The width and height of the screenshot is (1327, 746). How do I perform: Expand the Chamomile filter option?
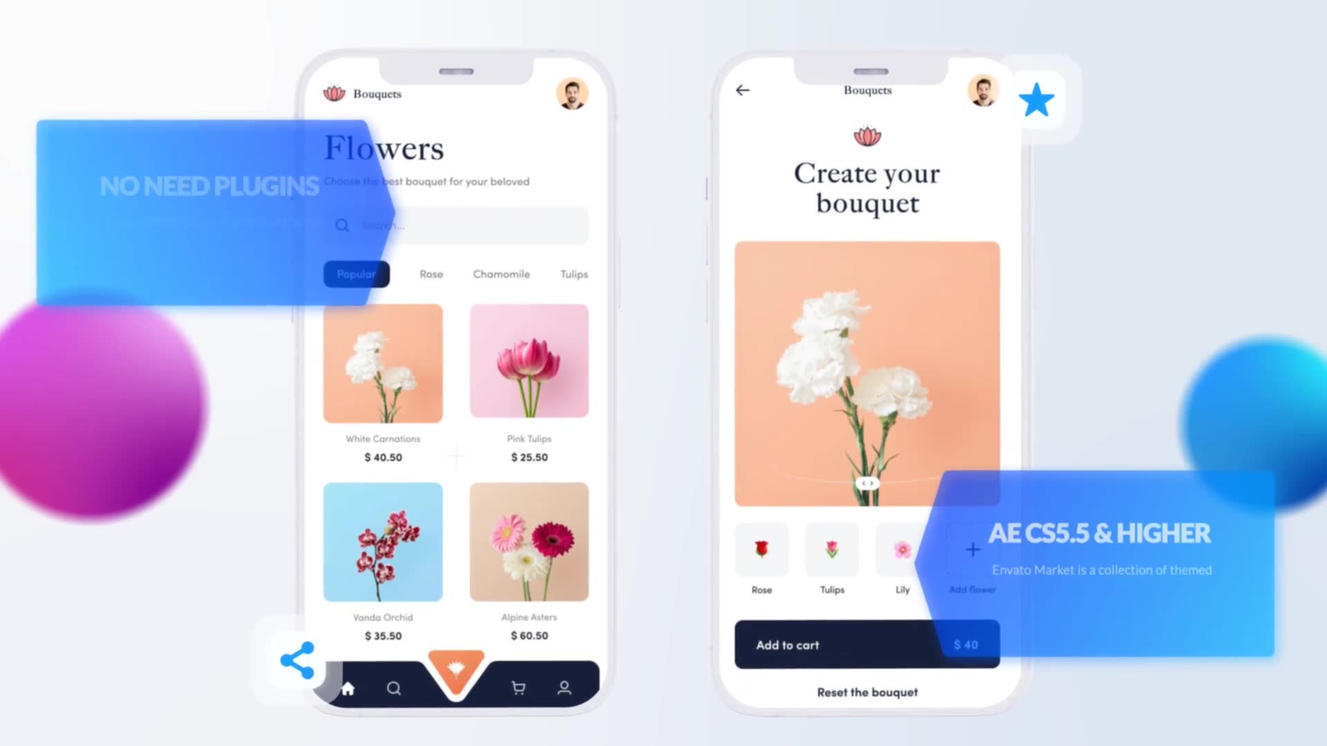[x=501, y=274]
